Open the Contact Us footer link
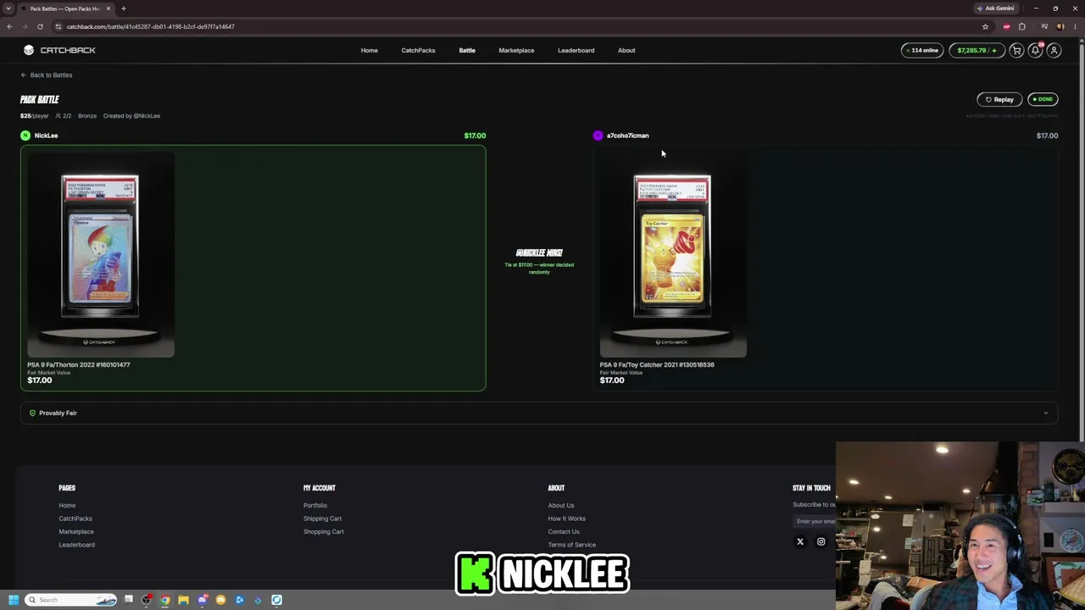Screen dimensions: 1085x610 pos(564,531)
